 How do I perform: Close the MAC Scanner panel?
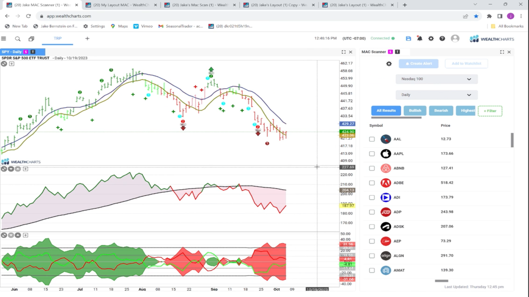509,52
